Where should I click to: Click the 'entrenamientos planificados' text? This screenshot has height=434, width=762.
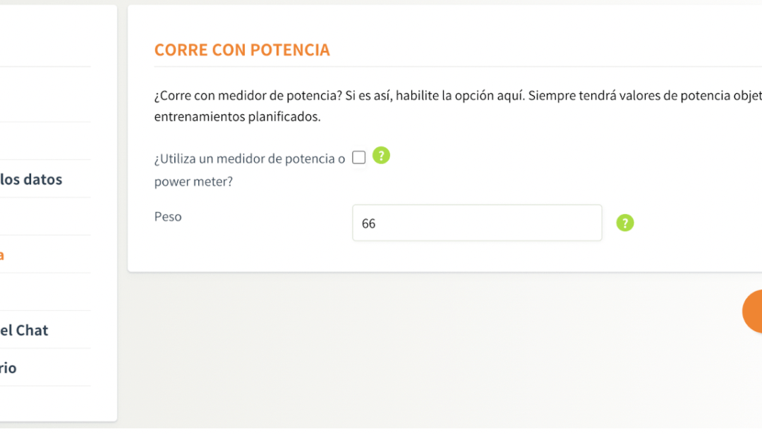click(x=237, y=117)
